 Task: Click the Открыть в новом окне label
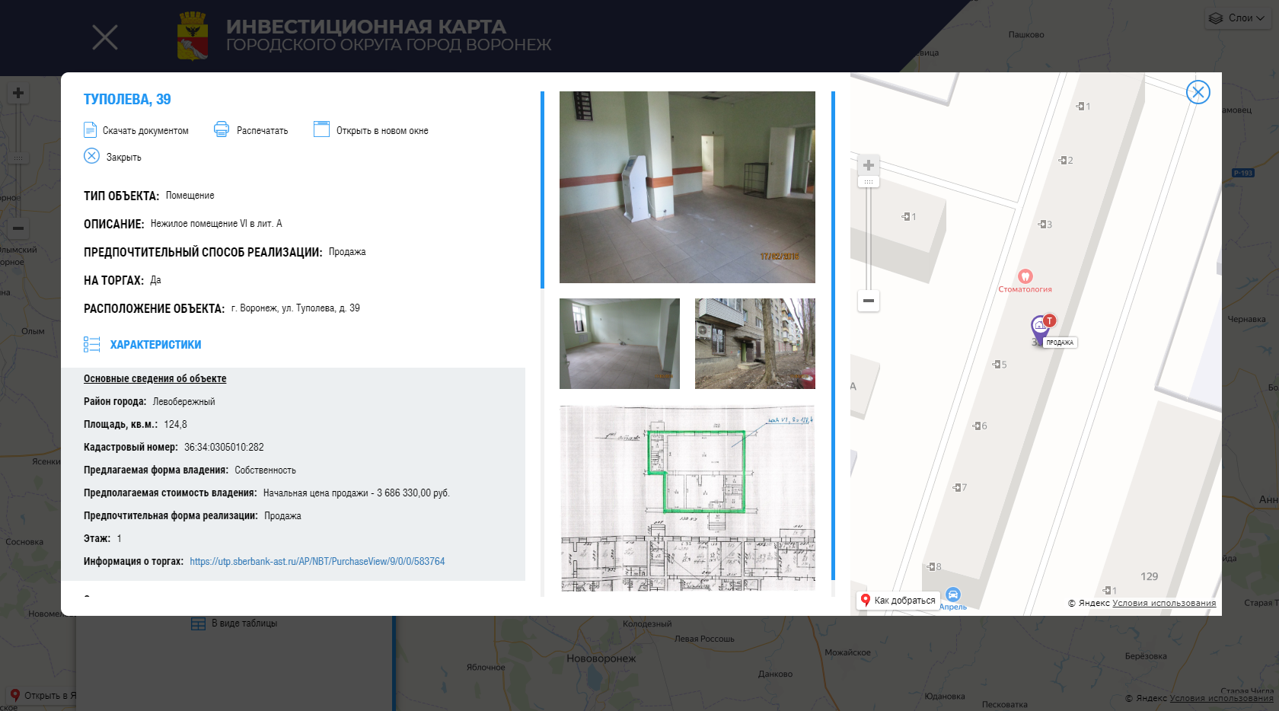382,131
